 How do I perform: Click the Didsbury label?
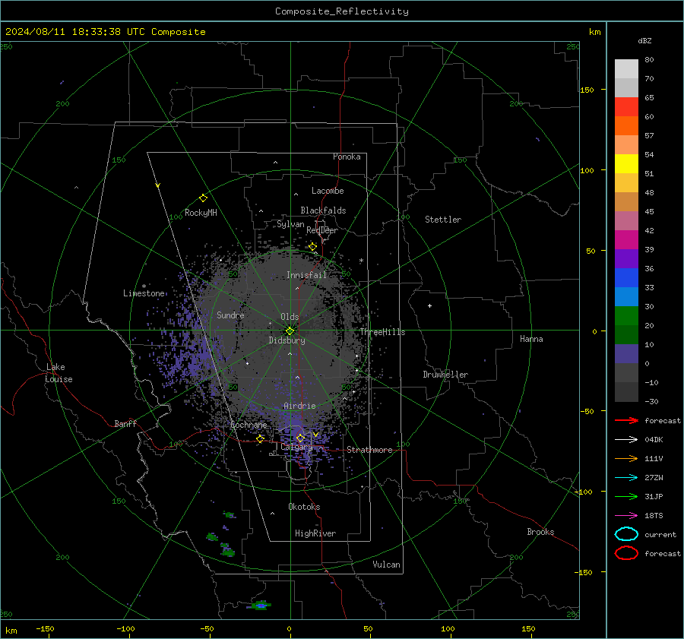pyautogui.click(x=287, y=340)
